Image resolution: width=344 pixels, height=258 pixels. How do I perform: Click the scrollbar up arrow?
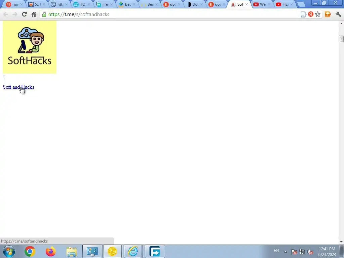(x=341, y=23)
